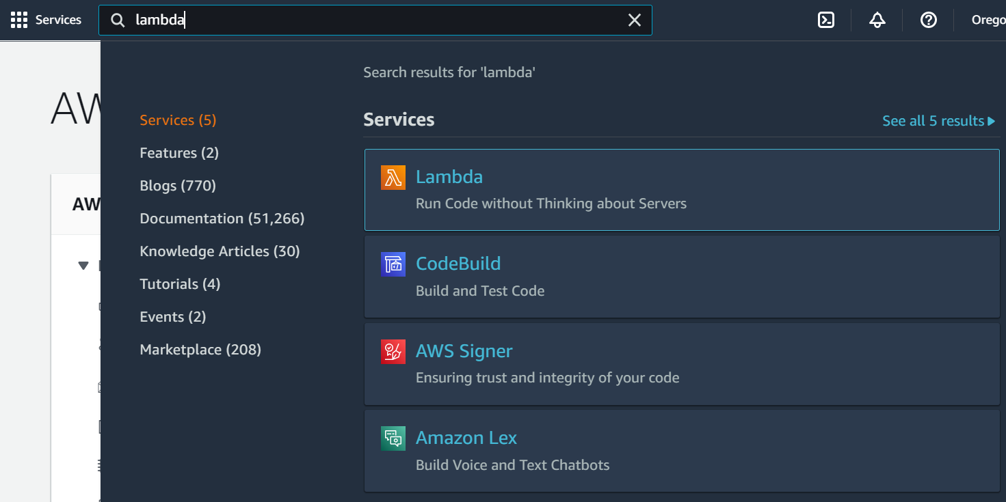Open the Oregon region dropdown

coord(988,20)
